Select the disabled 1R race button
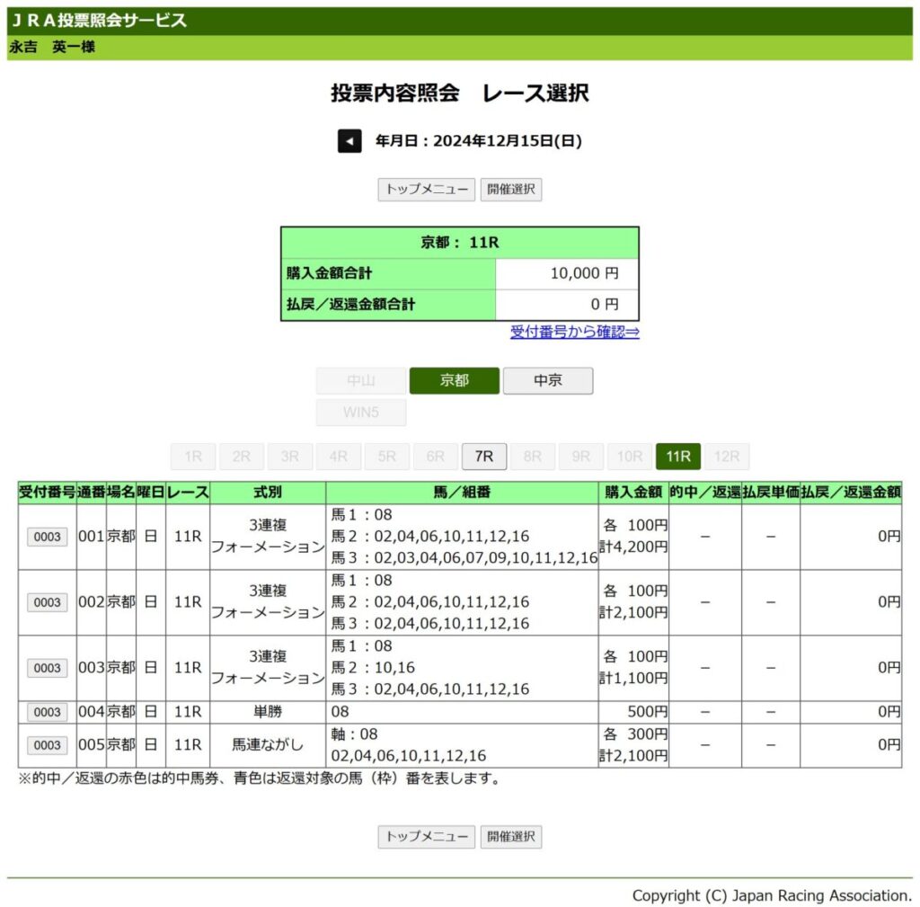920x907 pixels. click(x=192, y=457)
